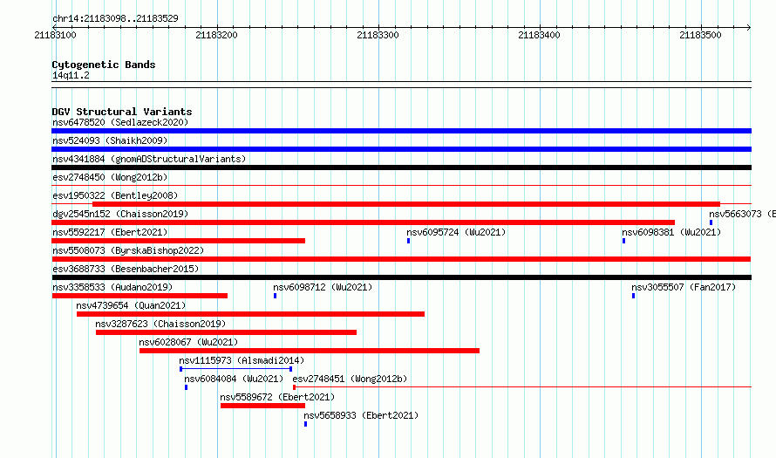Click ruler position 21183100
This screenshot has width=776, height=458.
[56, 35]
